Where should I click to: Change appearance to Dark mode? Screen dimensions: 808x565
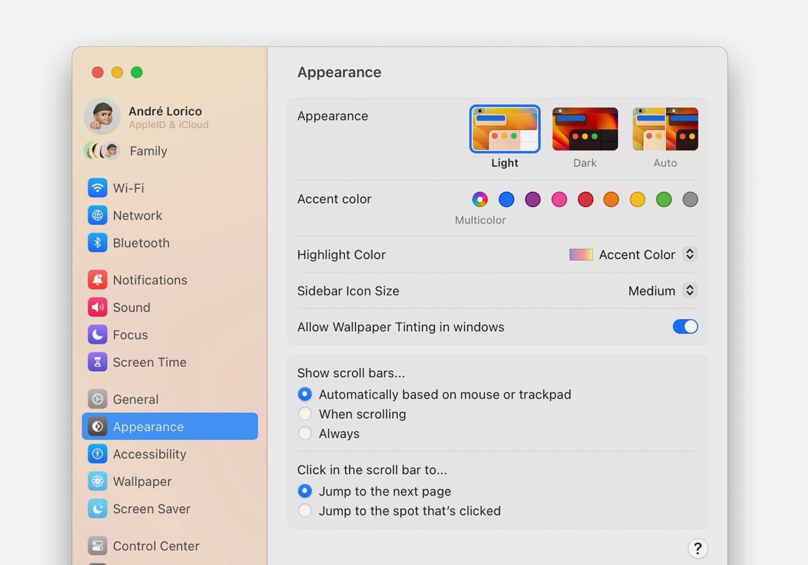[x=585, y=129]
